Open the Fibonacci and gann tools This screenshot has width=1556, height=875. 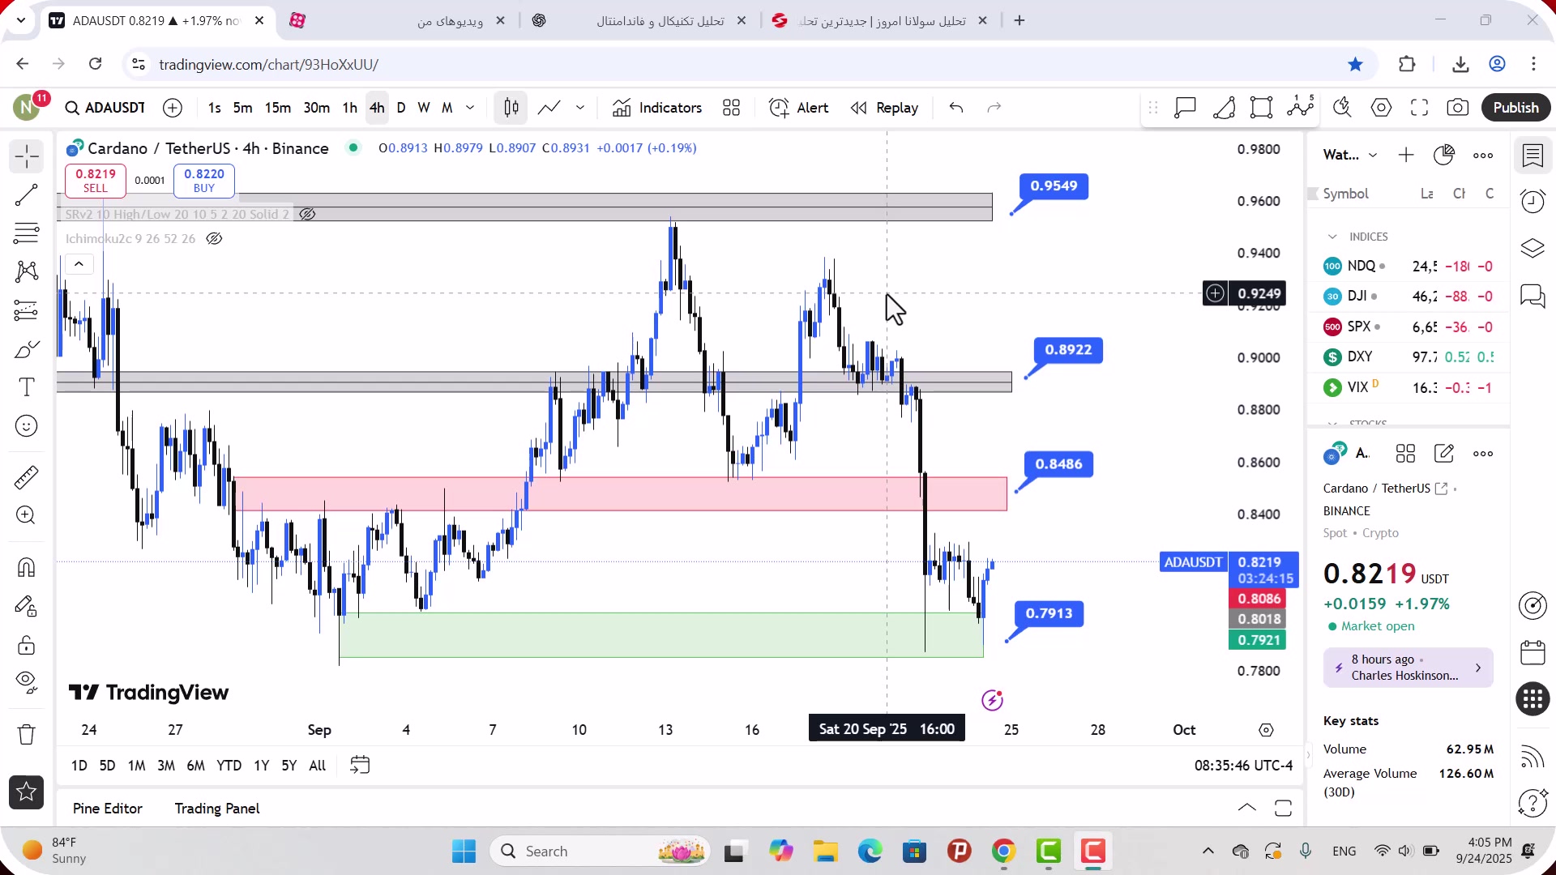pos(26,233)
